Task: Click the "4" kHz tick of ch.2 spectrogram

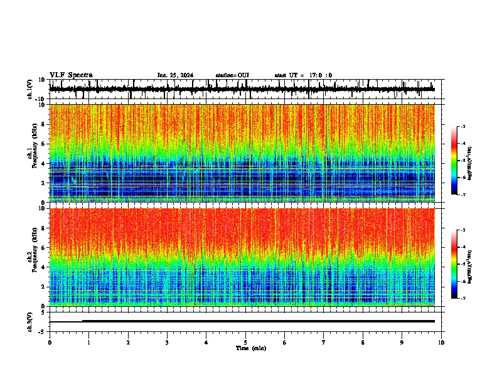Action: pyautogui.click(x=44, y=267)
